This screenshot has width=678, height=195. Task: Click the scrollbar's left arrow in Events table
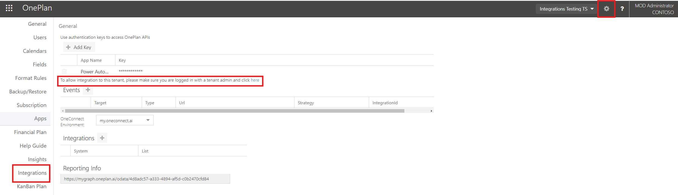(63, 111)
